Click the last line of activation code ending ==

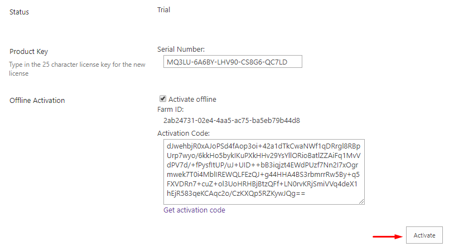tap(236, 194)
